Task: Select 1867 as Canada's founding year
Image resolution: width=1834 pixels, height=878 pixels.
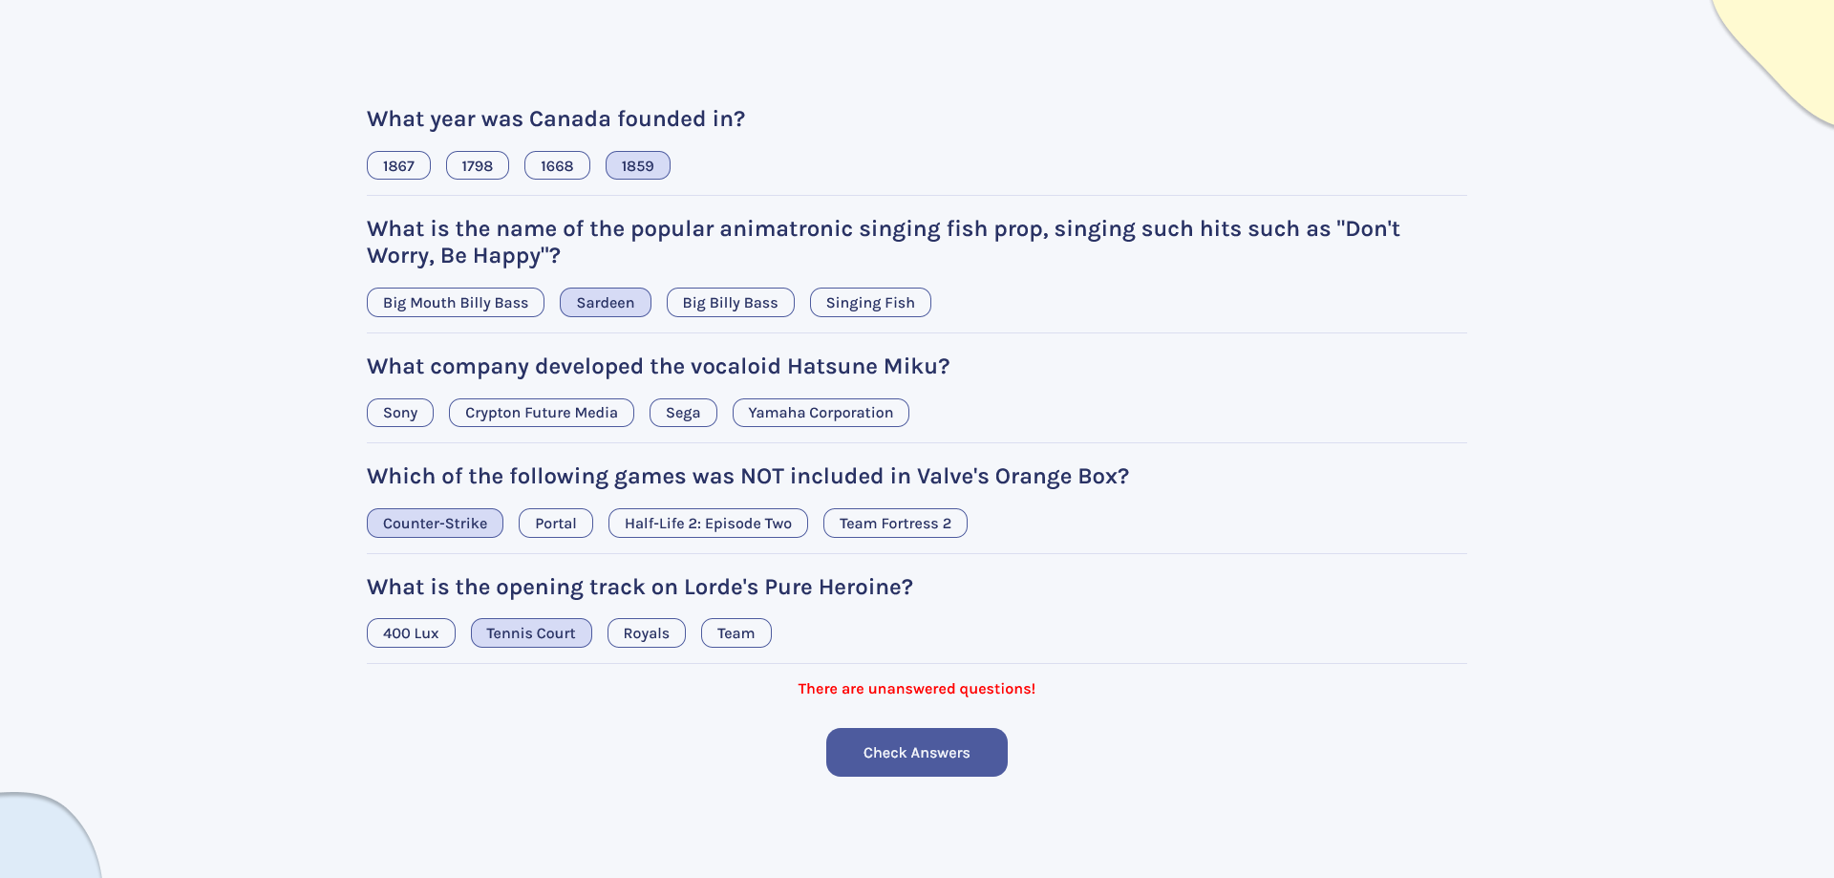Action: (398, 164)
